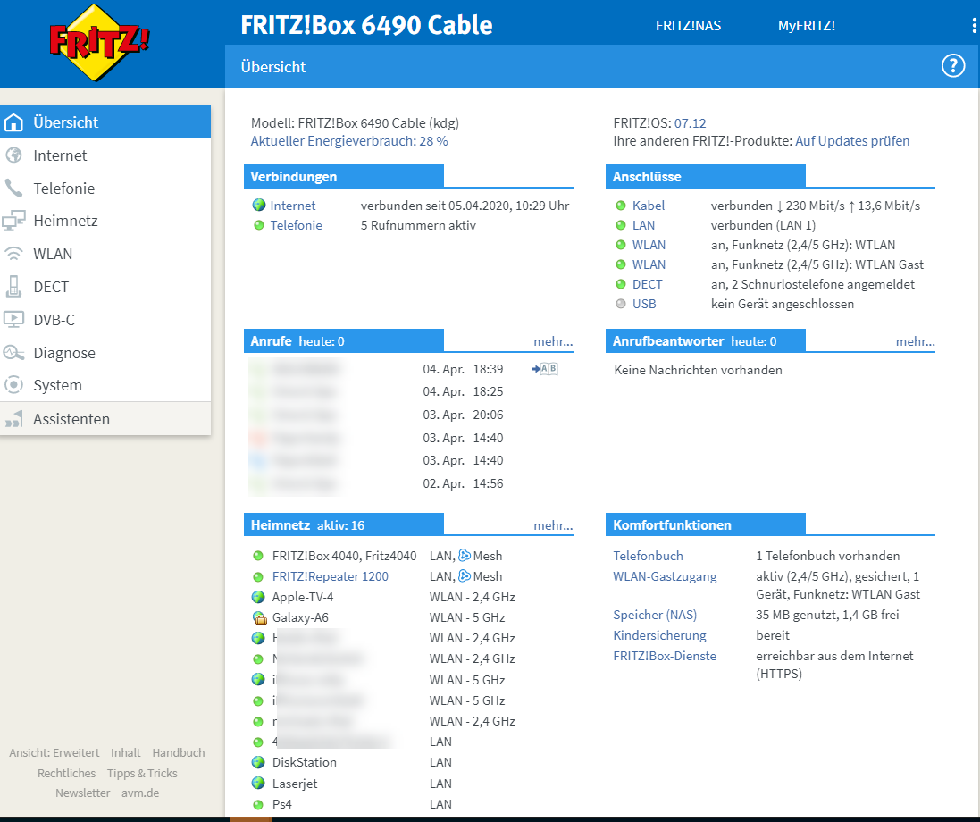Open the Kabel link under Anschlüsse

[649, 205]
